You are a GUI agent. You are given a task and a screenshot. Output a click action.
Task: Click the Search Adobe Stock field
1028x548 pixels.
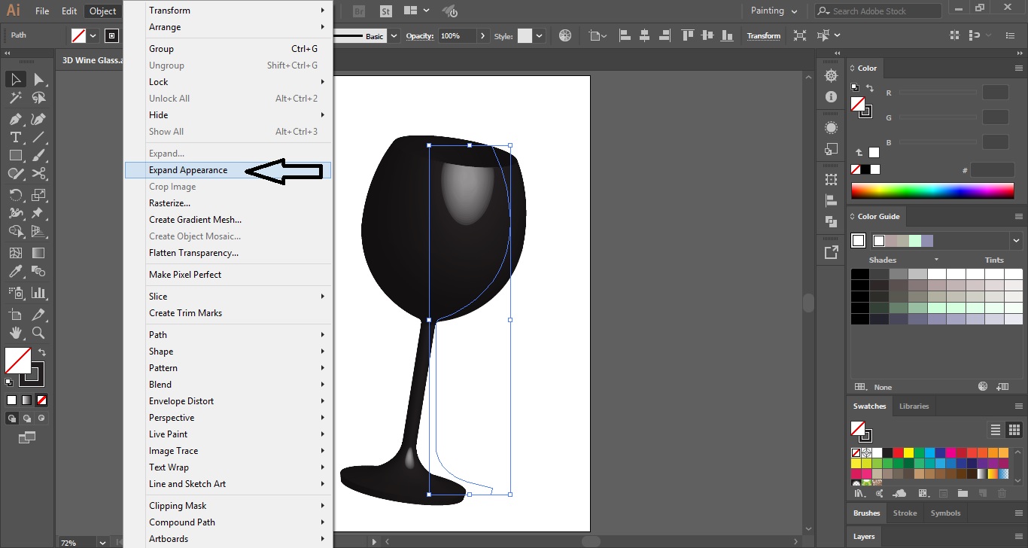click(x=877, y=11)
